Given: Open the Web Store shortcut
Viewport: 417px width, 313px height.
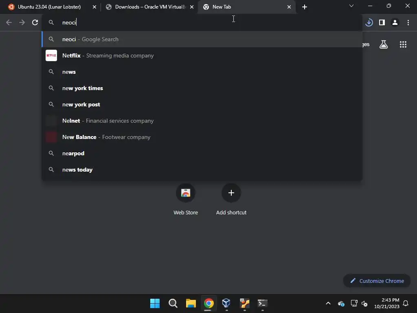Looking at the screenshot, I should click(186, 199).
